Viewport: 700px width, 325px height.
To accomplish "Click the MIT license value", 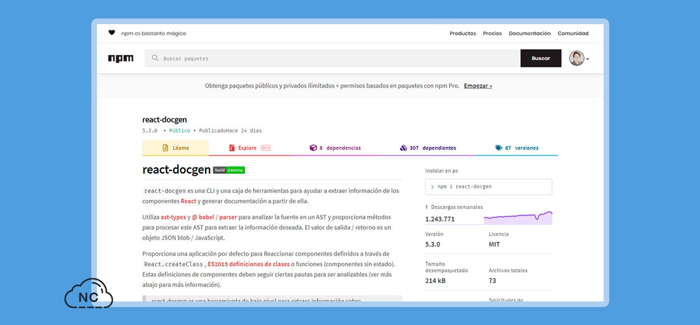I will [x=494, y=244].
